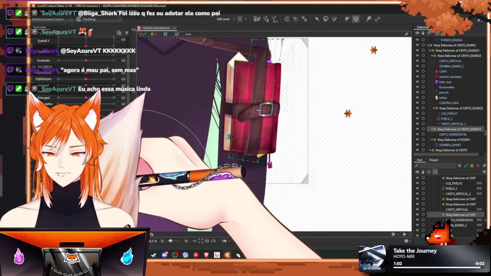The height and width of the screenshot is (276, 491).
Task: Toggle visibility of LUZ_FIVELA2 in Part panel
Action: [417, 183]
